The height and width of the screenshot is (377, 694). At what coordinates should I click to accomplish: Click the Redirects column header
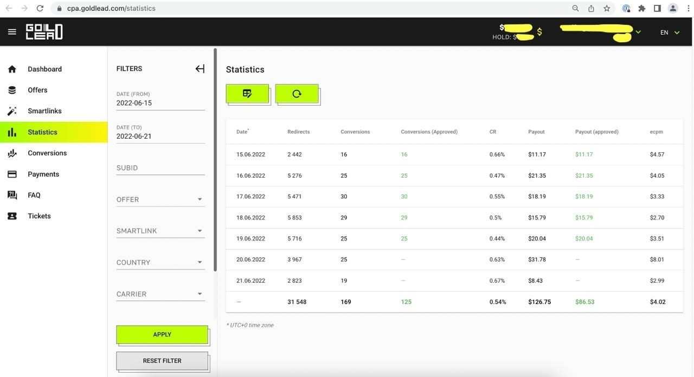coord(299,132)
